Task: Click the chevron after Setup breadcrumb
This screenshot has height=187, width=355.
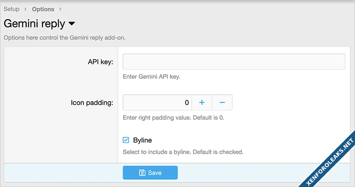Action: (x=26, y=9)
